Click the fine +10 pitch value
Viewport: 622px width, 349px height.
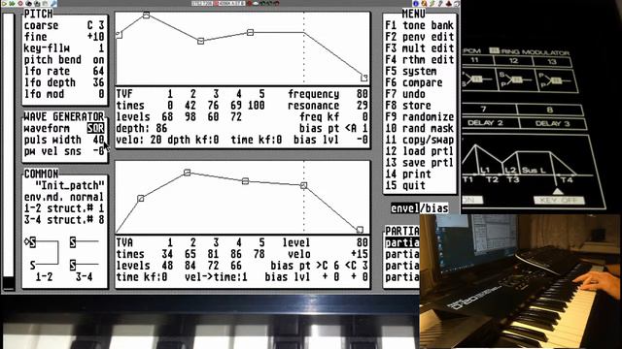[x=95, y=37]
